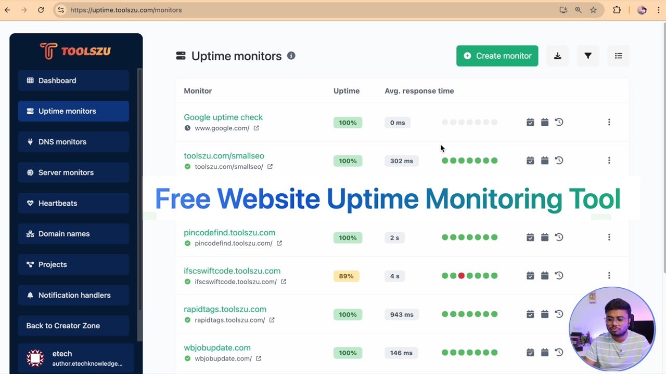
Task: Click calendar-check icon in ifscswiftcode row
Action: click(x=530, y=276)
